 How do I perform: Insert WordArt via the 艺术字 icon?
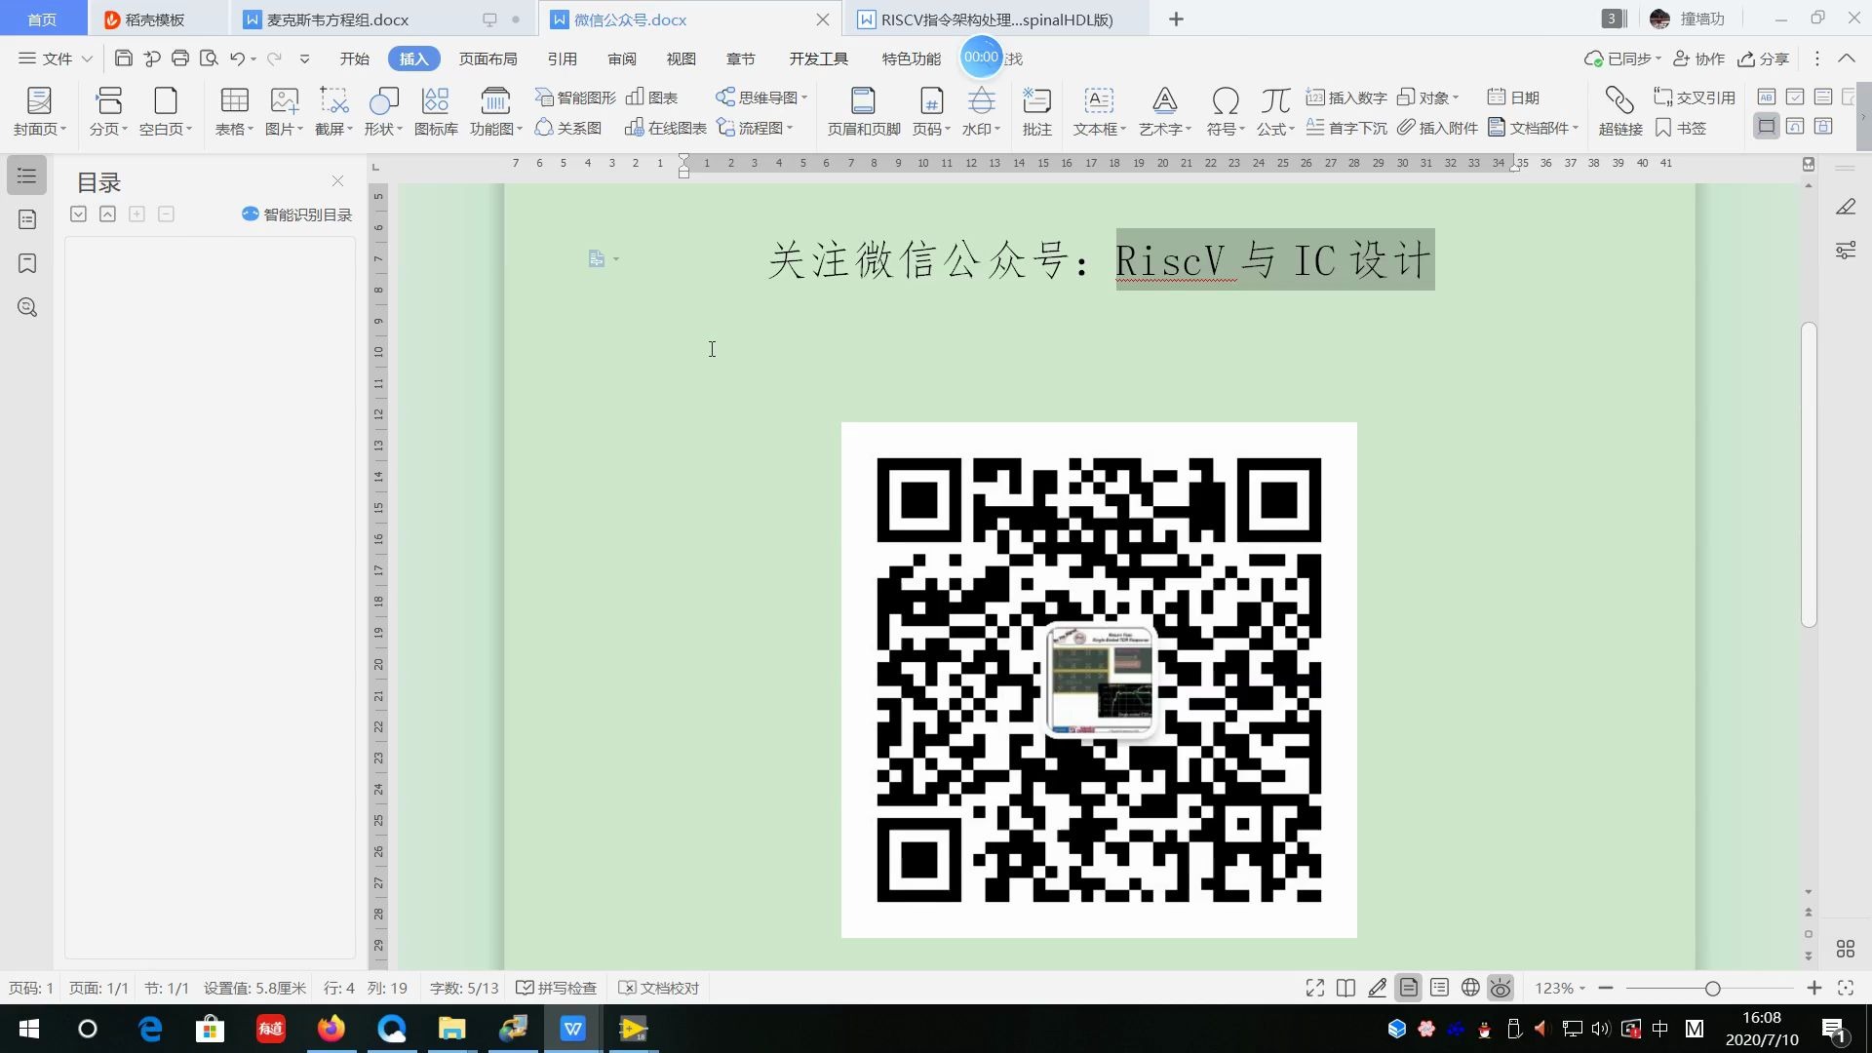[1163, 110]
